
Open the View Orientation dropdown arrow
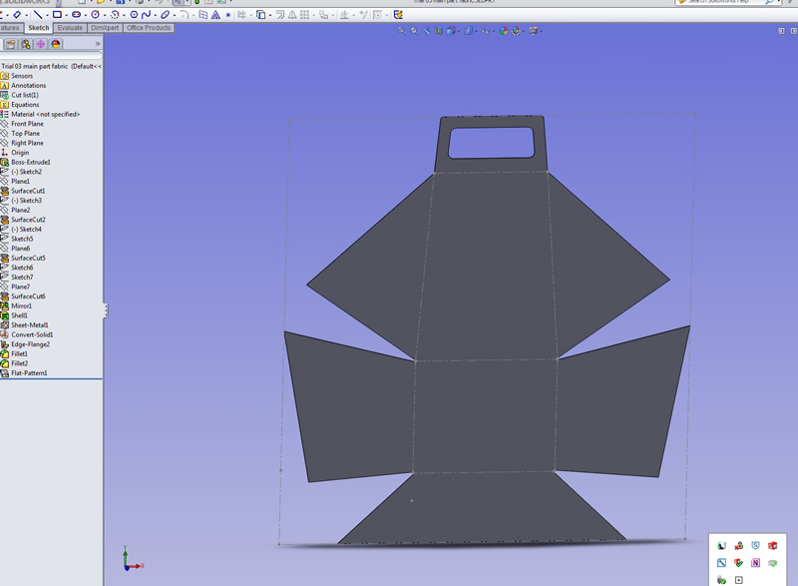[x=458, y=32]
